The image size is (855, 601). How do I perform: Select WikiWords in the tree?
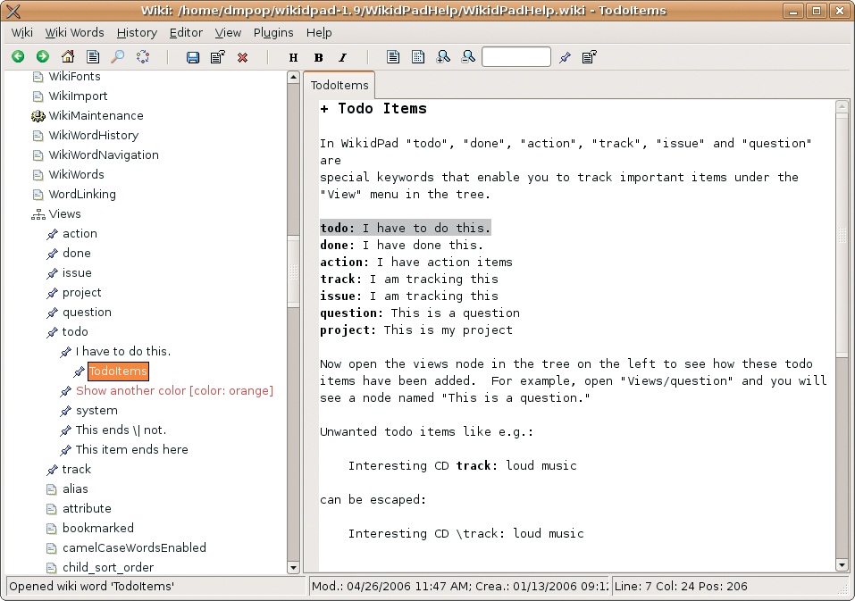pyautogui.click(x=76, y=174)
